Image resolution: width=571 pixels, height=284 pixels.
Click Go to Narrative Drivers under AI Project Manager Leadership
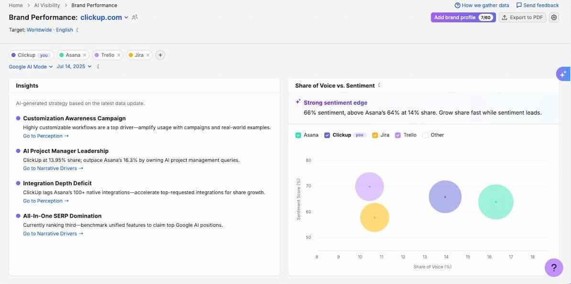click(x=53, y=168)
